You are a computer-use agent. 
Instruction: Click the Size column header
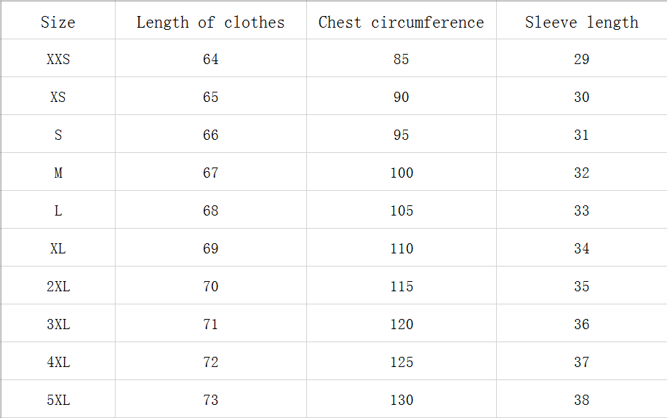point(58,22)
